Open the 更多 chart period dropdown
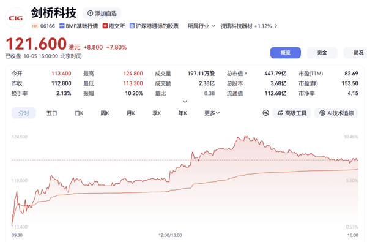Image resolution: width=367 pixels, height=242 pixels. (212, 113)
